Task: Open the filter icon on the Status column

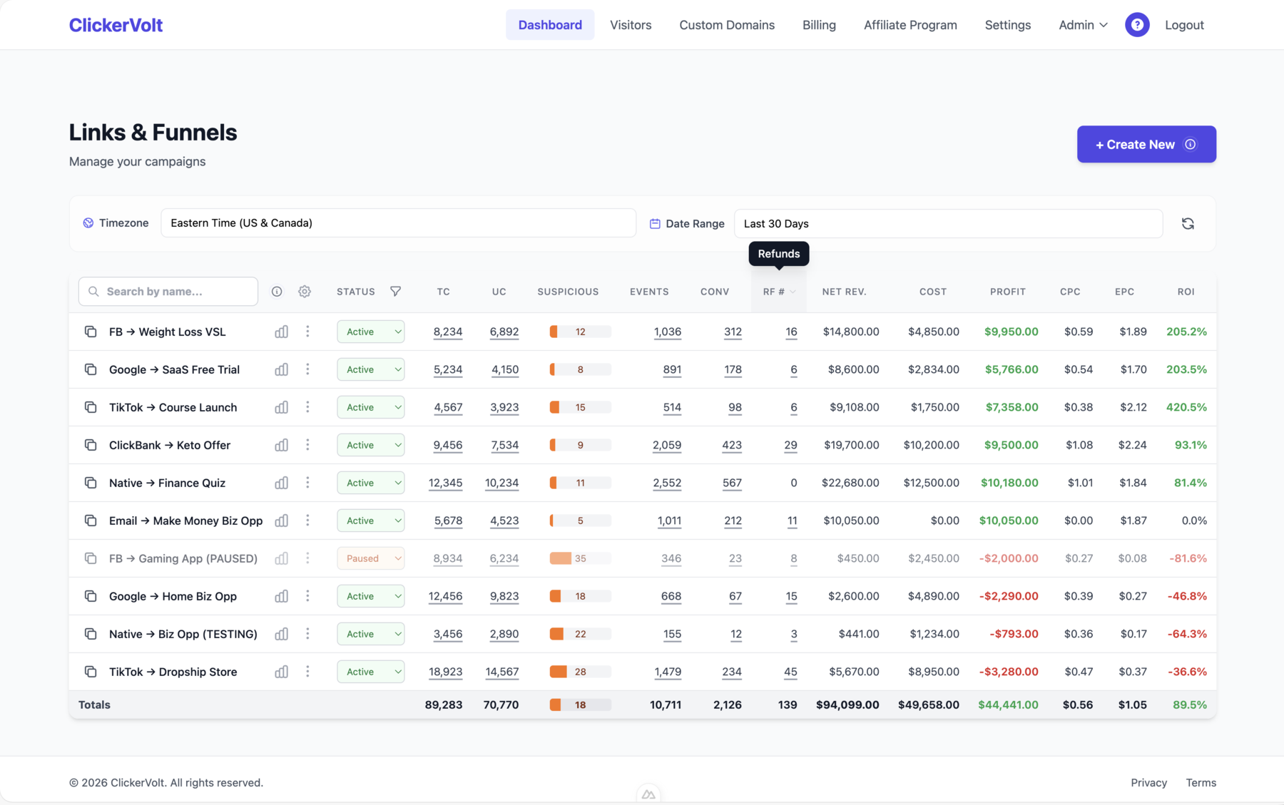Action: (396, 291)
